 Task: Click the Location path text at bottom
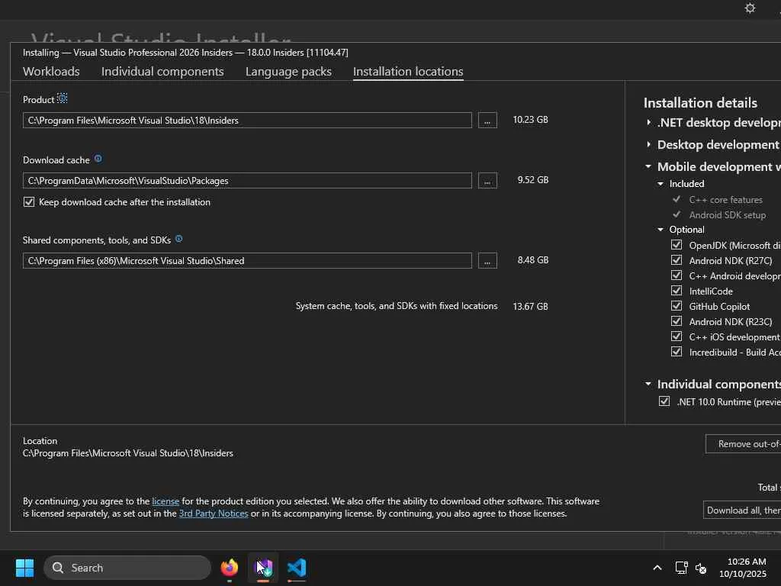pyautogui.click(x=128, y=453)
